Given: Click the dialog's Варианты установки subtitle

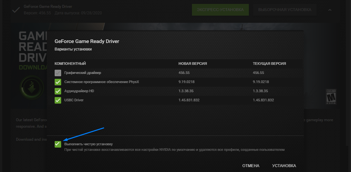Looking at the screenshot, I should [73, 49].
